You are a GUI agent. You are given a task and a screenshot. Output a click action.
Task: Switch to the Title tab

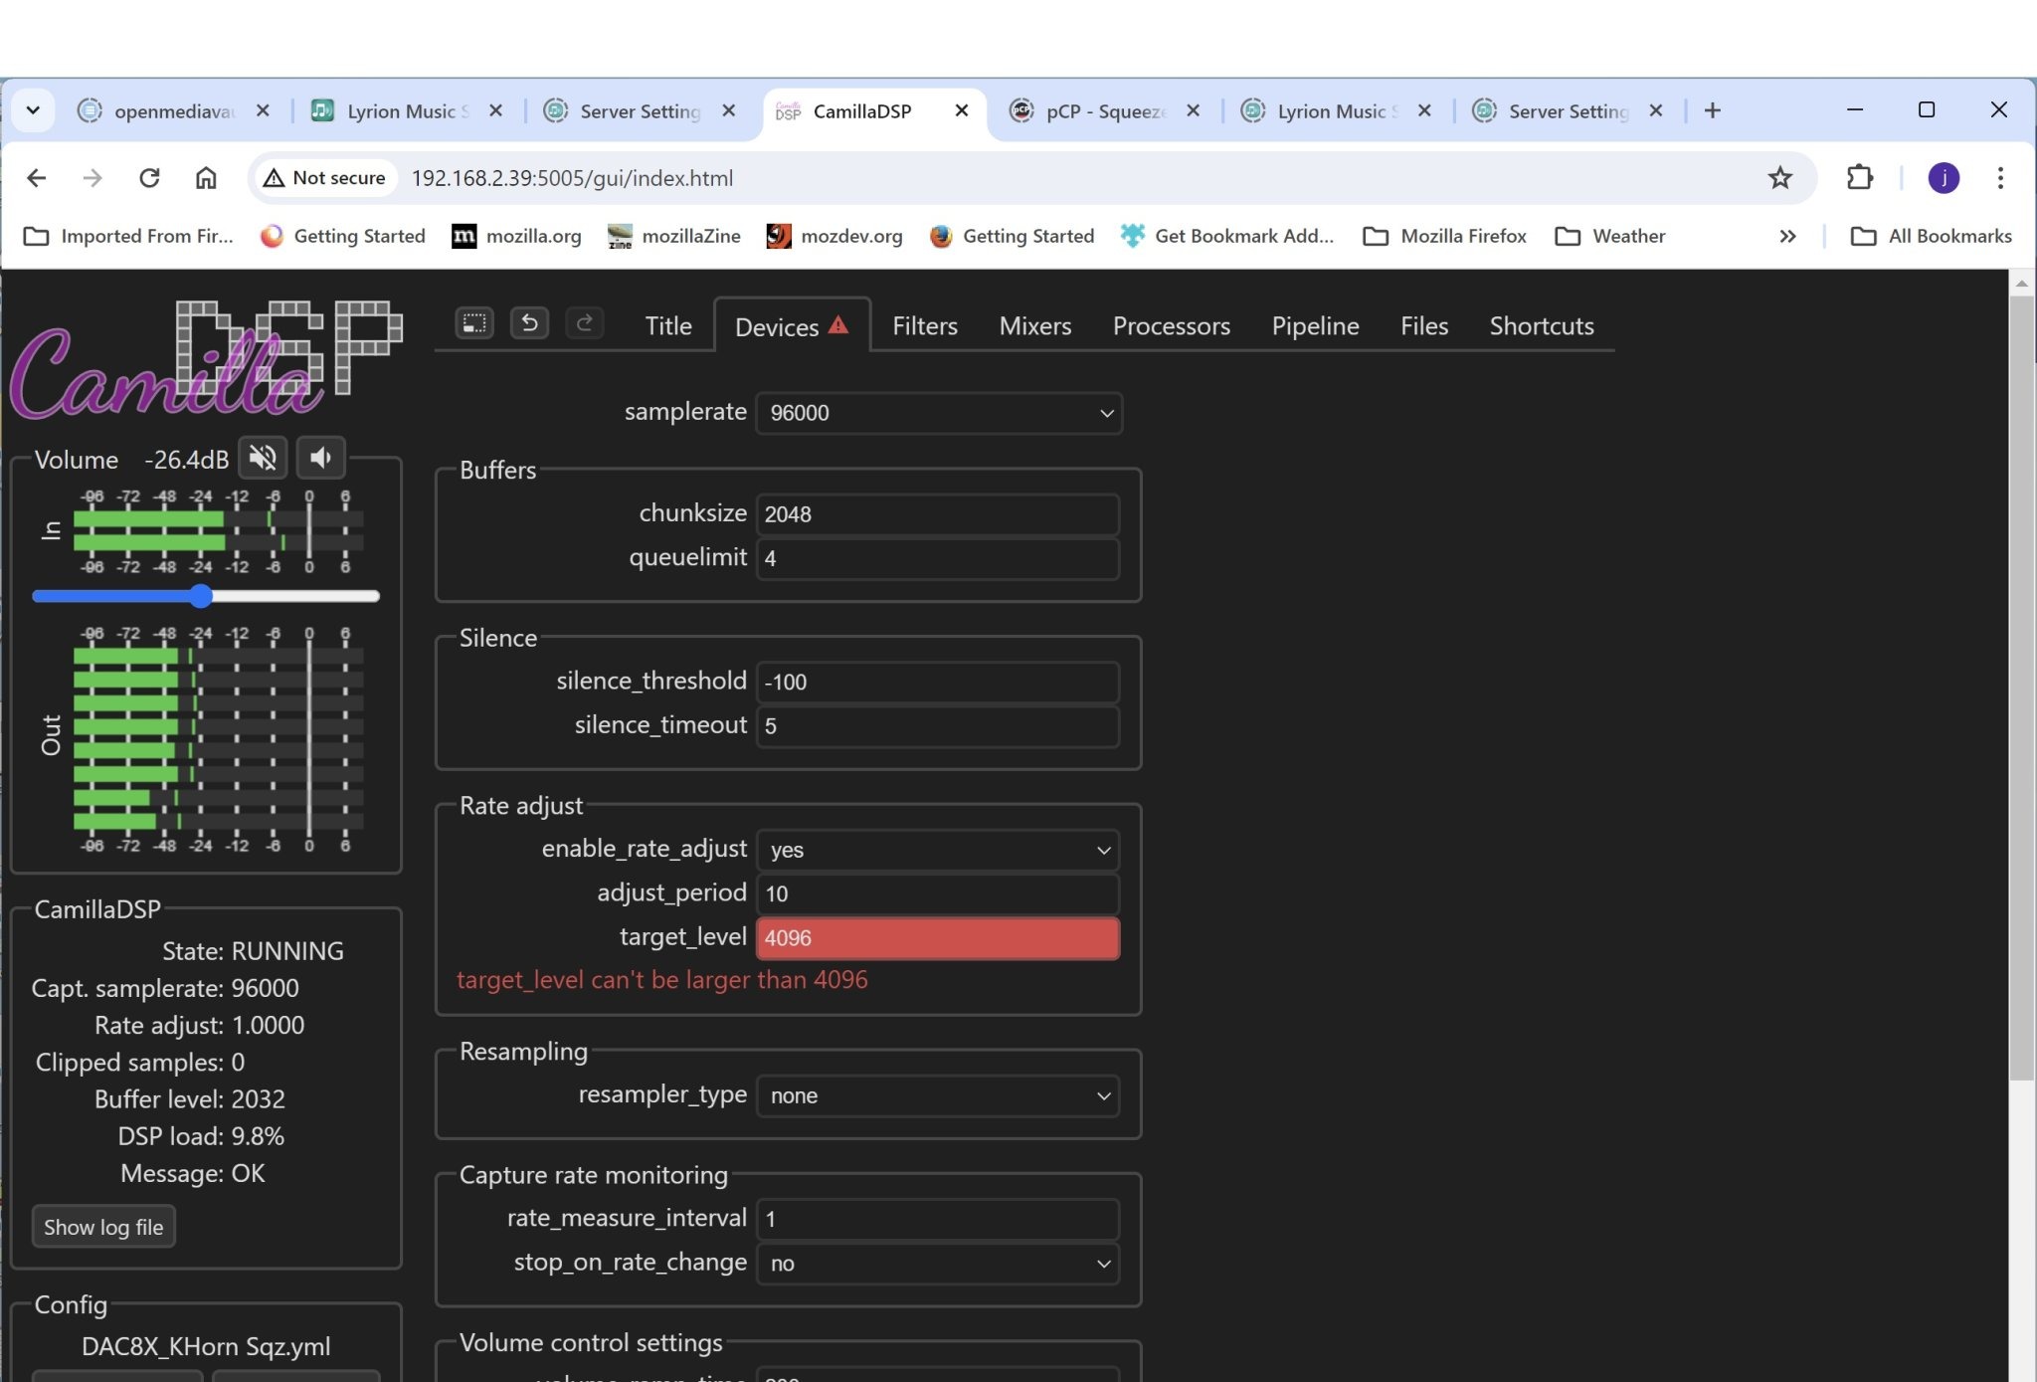pyautogui.click(x=668, y=326)
